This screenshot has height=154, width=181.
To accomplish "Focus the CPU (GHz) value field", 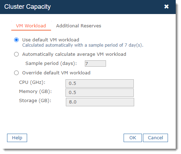I will pos(100,83).
